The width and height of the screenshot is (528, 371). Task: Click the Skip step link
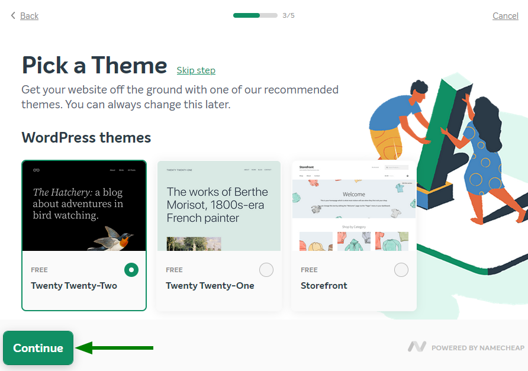click(196, 70)
